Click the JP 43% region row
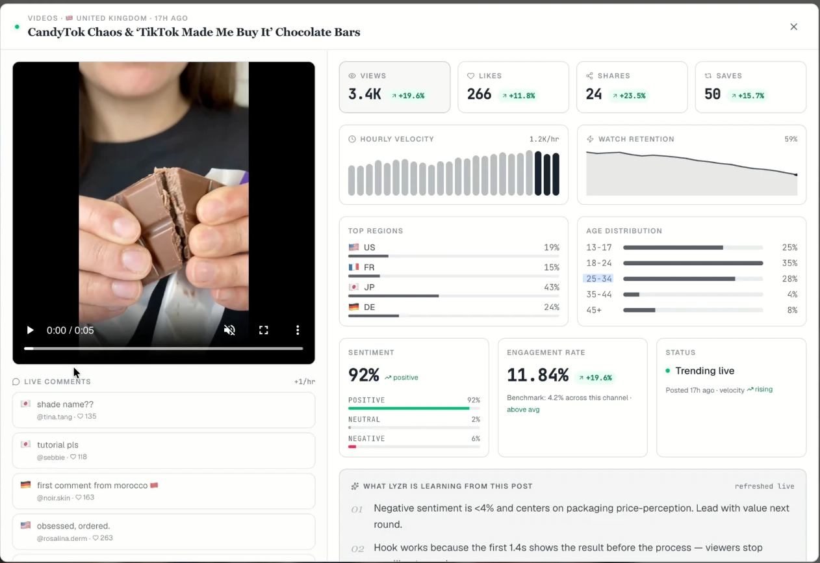Screen dimensions: 820x563 point(454,289)
